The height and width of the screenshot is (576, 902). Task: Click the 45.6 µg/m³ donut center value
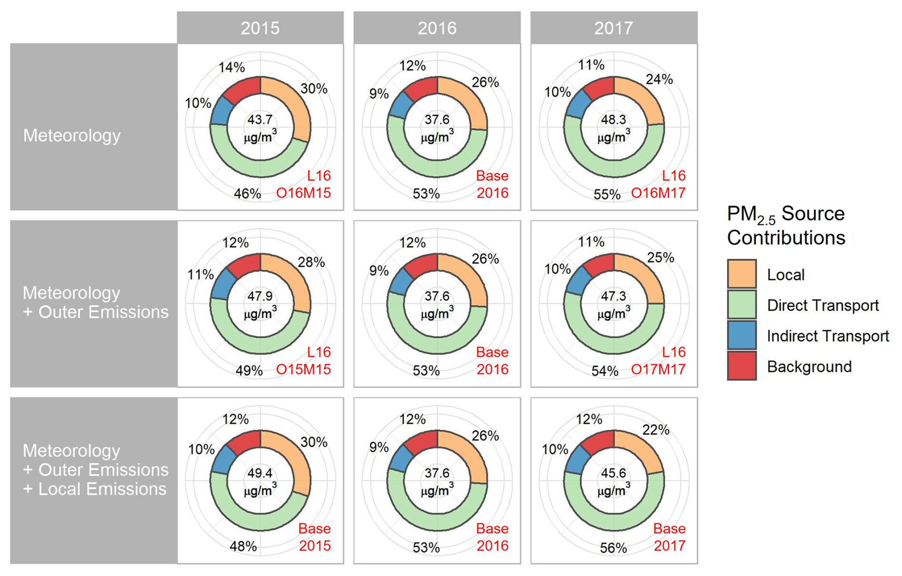click(x=614, y=481)
